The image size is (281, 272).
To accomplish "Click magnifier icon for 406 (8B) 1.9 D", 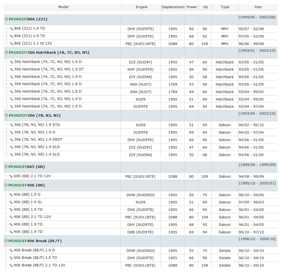I will click(x=11, y=195).
